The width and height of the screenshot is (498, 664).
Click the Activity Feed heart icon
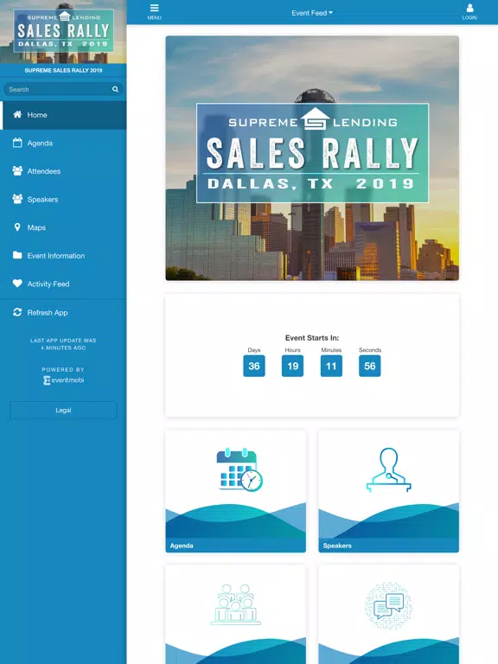(17, 284)
